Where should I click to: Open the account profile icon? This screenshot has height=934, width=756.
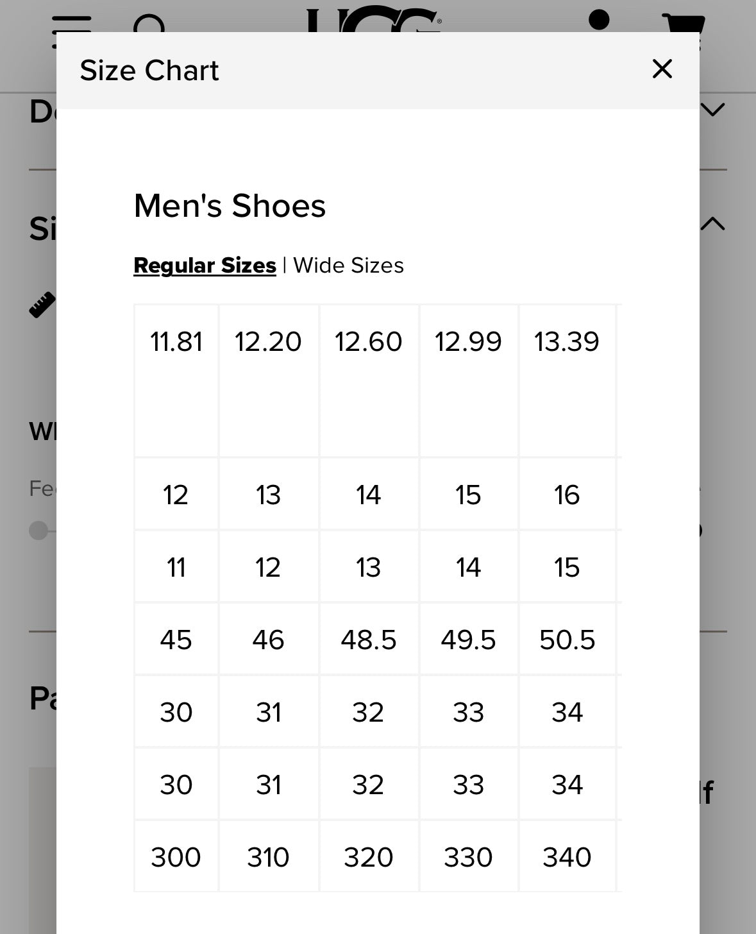tap(598, 21)
